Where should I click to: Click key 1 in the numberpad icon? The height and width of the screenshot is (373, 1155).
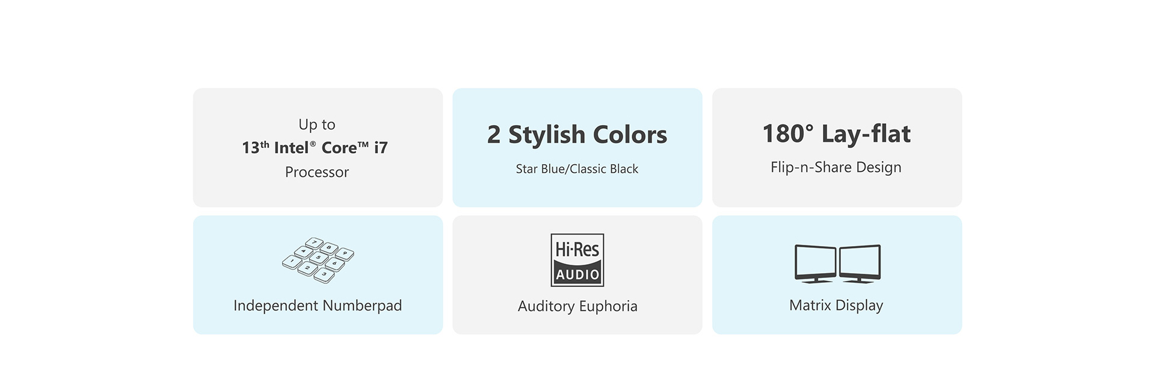(x=292, y=262)
